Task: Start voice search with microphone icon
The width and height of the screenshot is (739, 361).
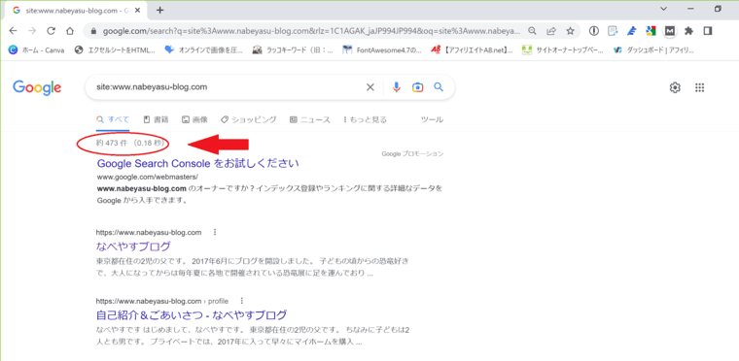Action: coord(397,87)
